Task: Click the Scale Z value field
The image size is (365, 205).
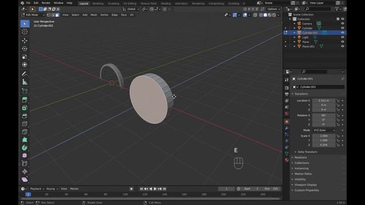Action: pos(323,145)
